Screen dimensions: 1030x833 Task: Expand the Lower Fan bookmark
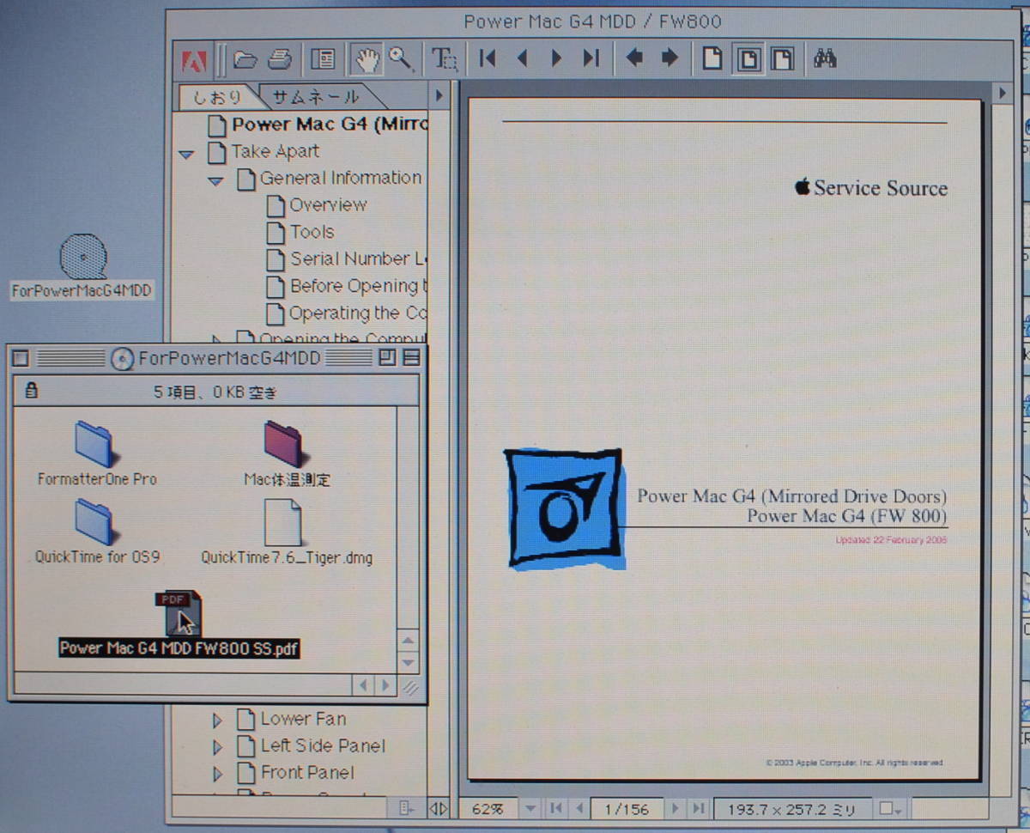tap(217, 721)
